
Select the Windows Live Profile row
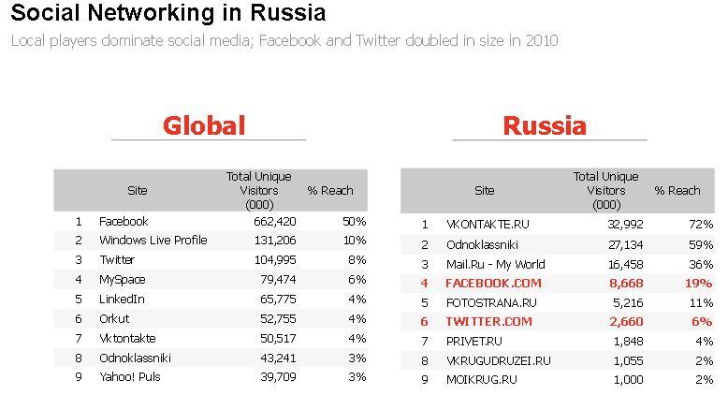(211, 241)
